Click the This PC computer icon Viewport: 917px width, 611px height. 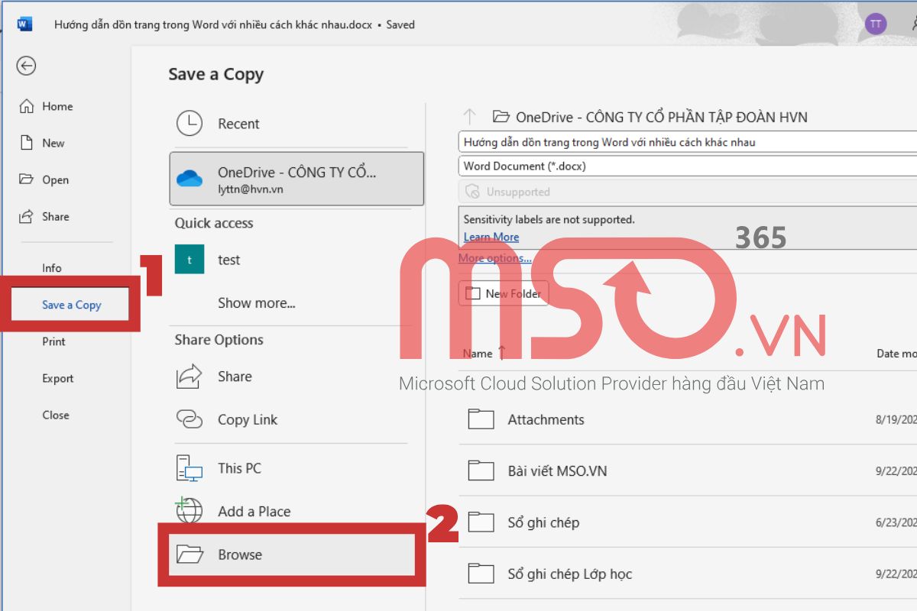189,468
